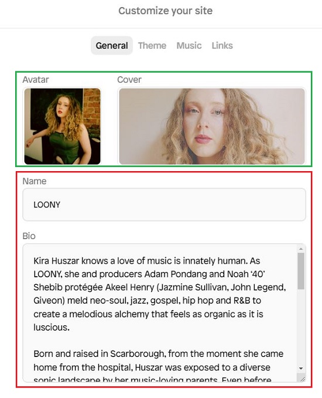Screen dimensions: 322x398
Task: Place cursor at the word 'luscious.'
Action: pos(52,328)
